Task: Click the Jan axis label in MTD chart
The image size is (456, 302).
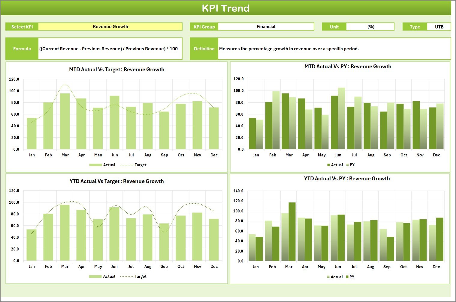Action: (x=32, y=155)
